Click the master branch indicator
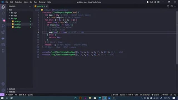 point(9,95)
